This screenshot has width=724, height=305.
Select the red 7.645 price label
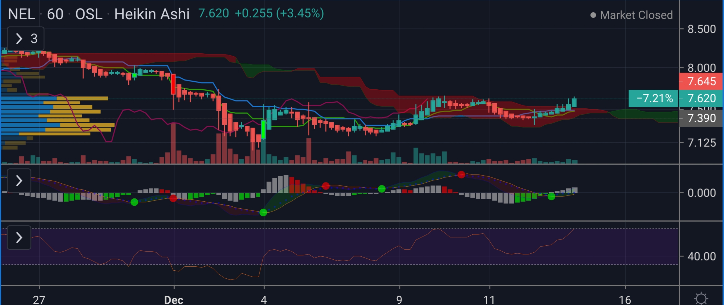[x=701, y=82]
